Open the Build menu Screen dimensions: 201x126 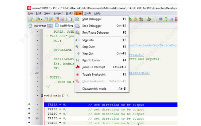click(69, 13)
